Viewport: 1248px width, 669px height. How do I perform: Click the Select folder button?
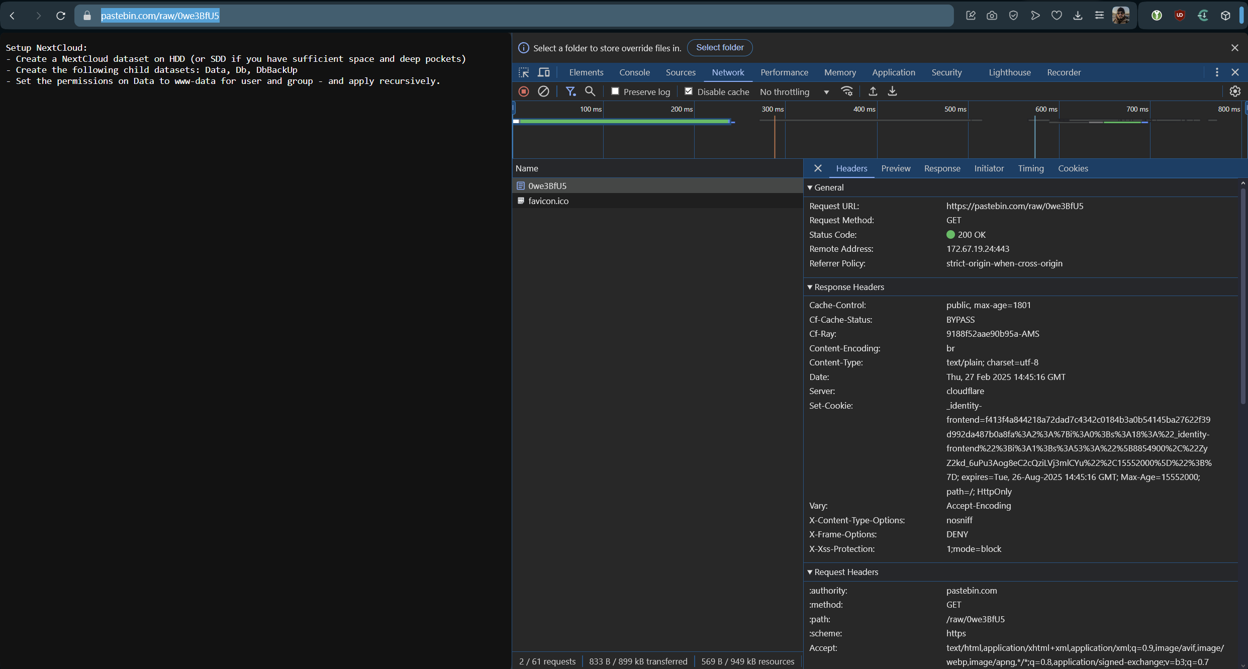719,48
